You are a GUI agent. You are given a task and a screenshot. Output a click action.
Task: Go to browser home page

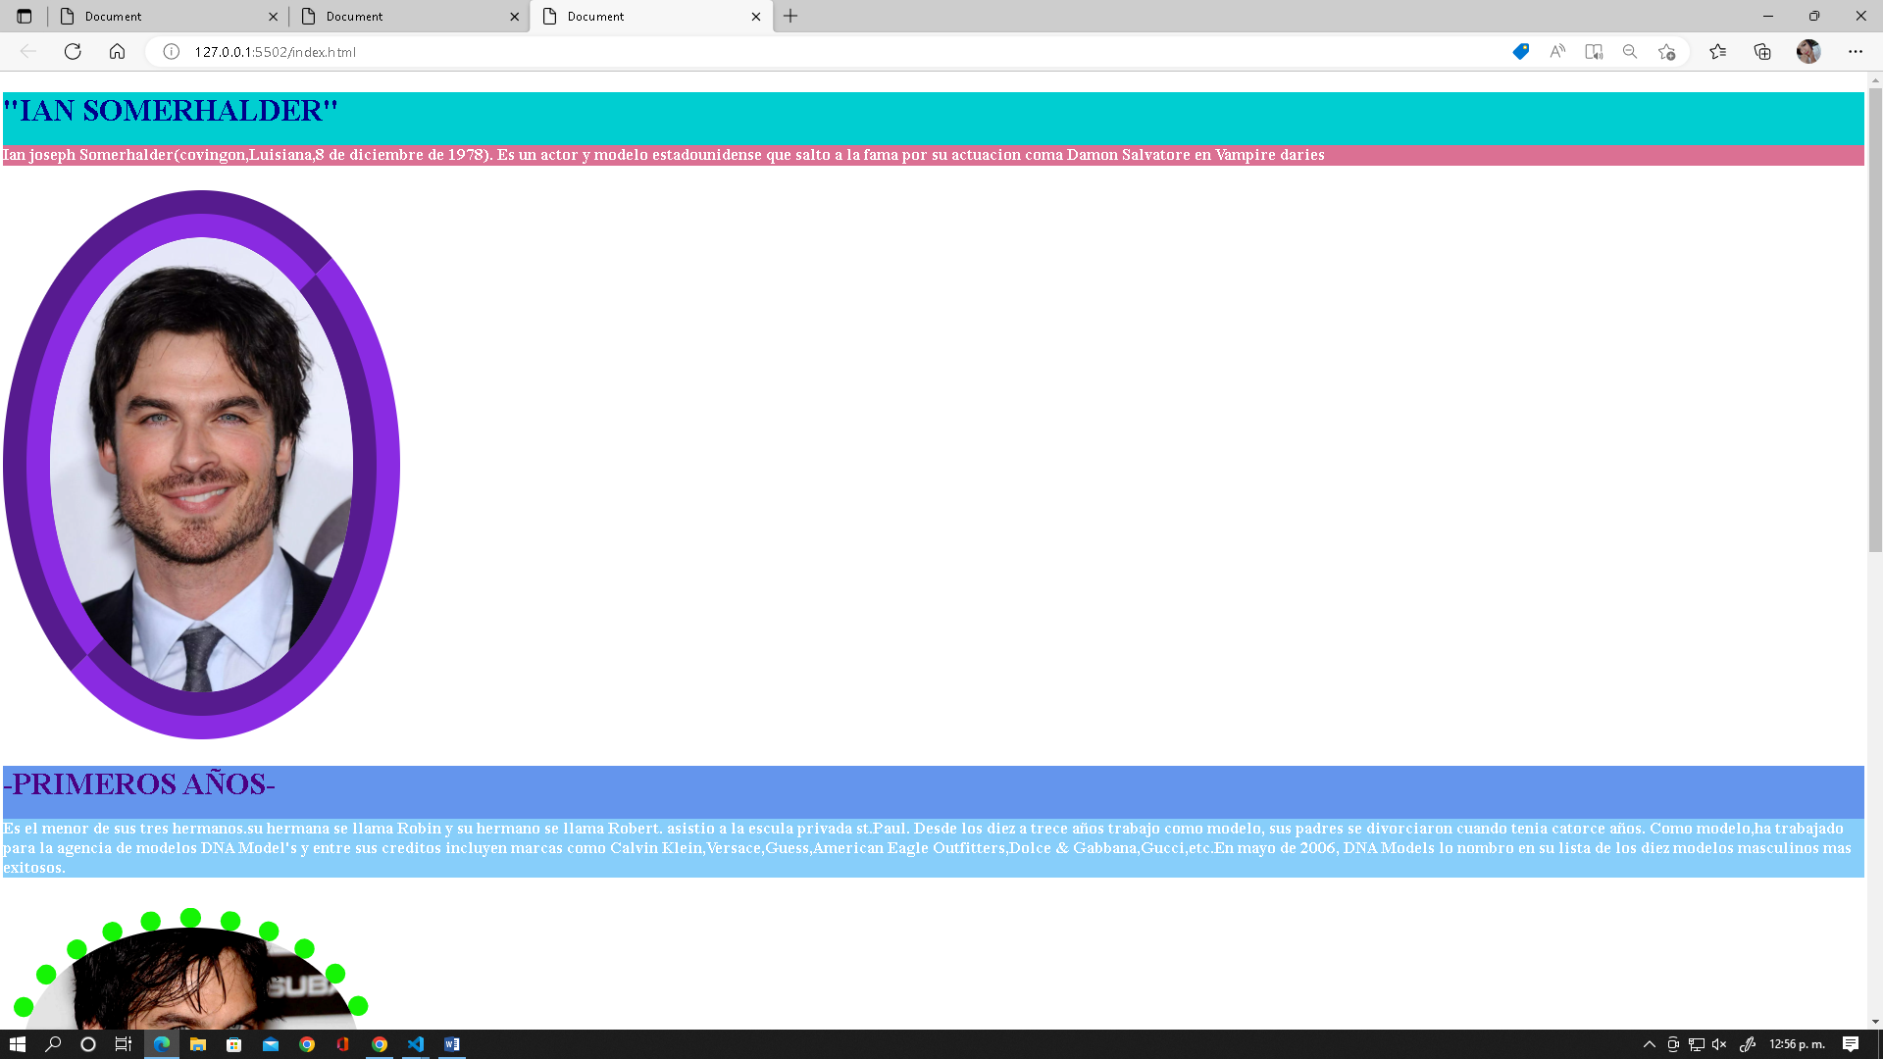click(x=117, y=52)
